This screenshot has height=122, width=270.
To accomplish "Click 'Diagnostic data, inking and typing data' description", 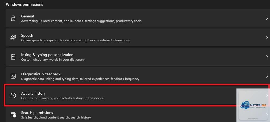I will coord(80,79).
